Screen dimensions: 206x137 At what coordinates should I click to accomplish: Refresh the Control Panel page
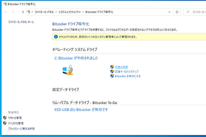[x=177, y=12]
